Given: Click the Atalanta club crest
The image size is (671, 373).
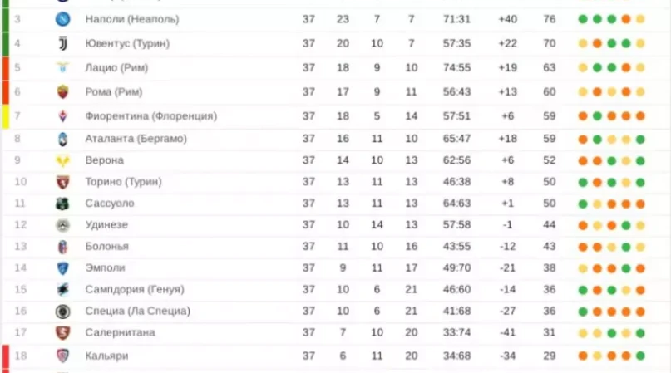Looking at the screenshot, I should [x=62, y=139].
